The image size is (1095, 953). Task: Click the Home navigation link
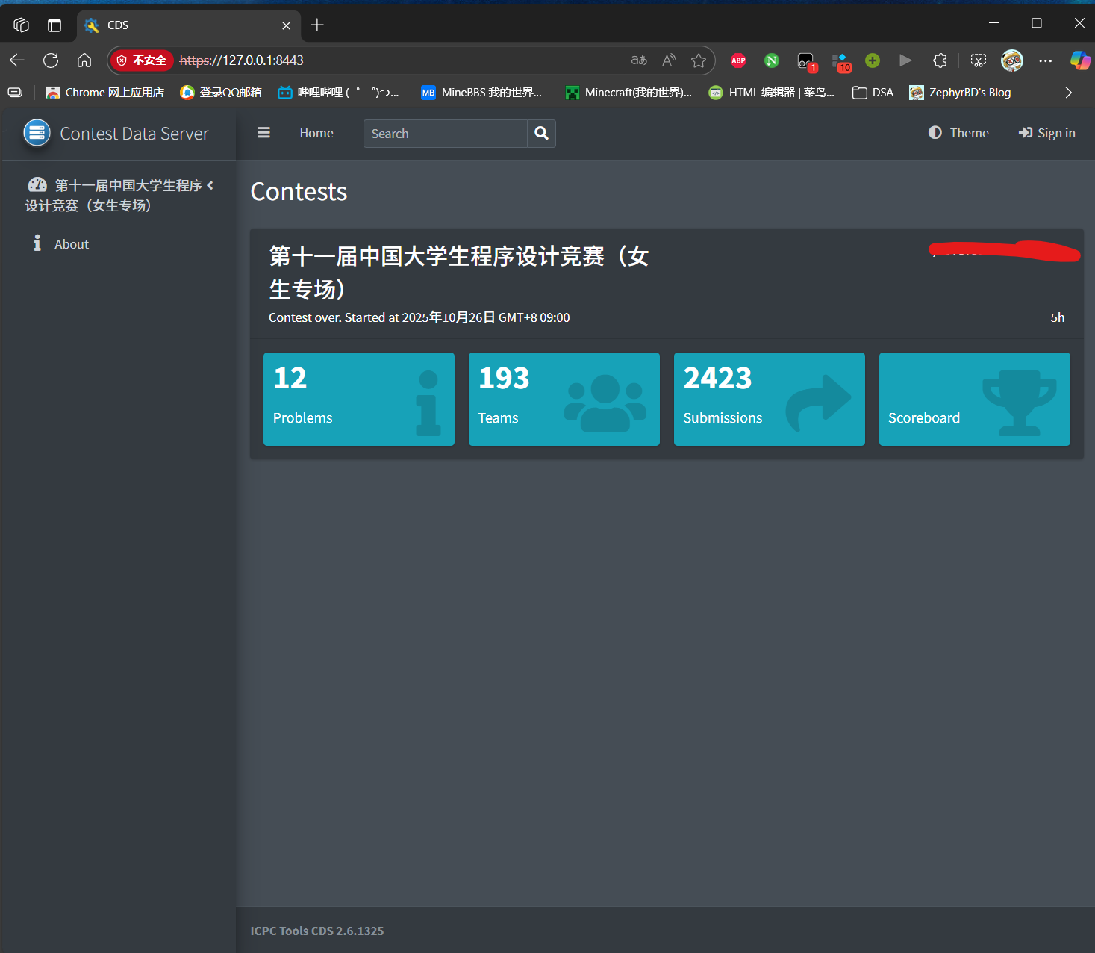pyautogui.click(x=316, y=133)
